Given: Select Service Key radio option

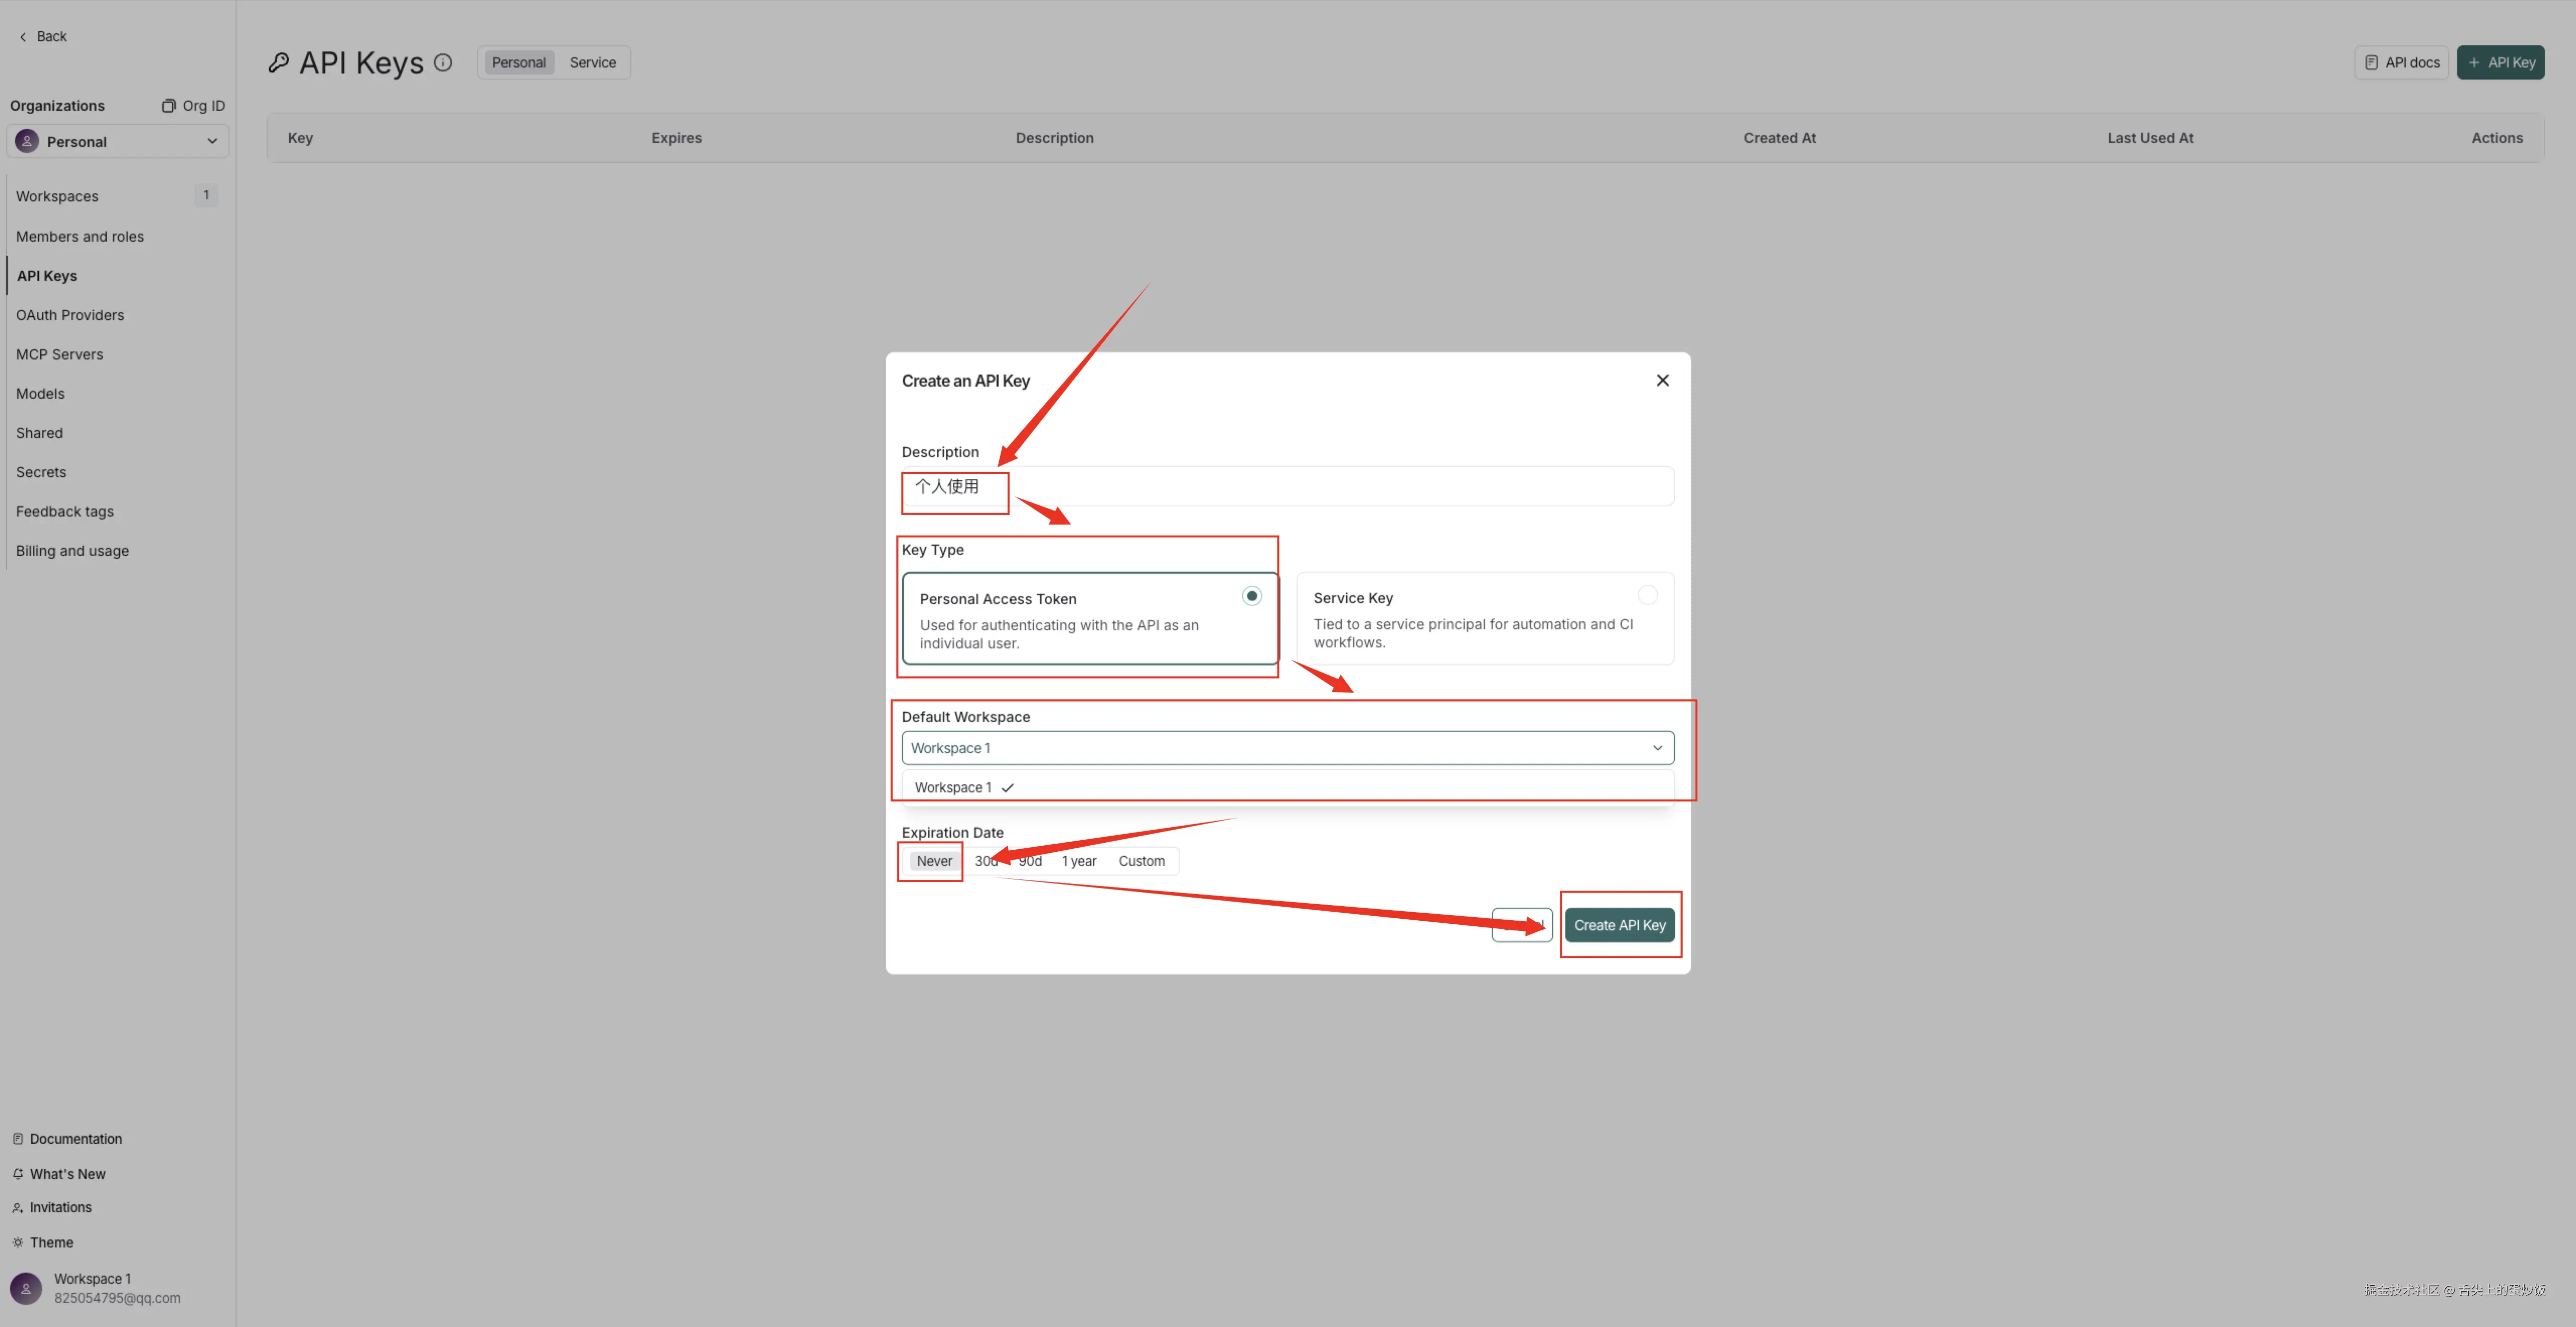Looking at the screenshot, I should coord(1647,595).
